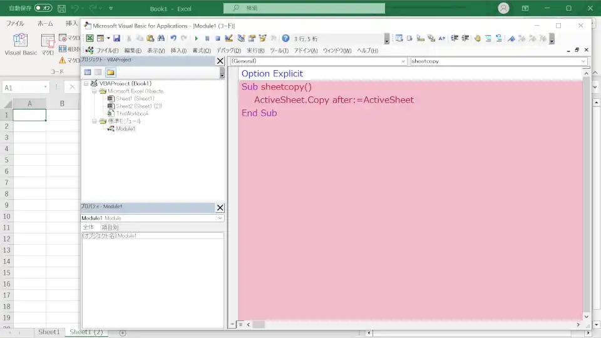Select ThisWorkbook in the project tree

pyautogui.click(x=131, y=113)
